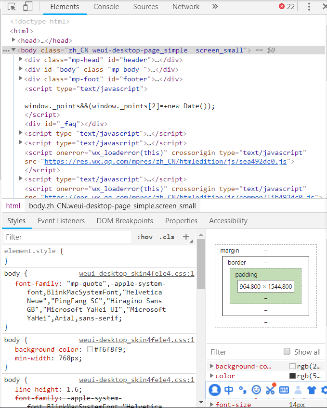Open the DOM Breakpoints tab

(125, 221)
